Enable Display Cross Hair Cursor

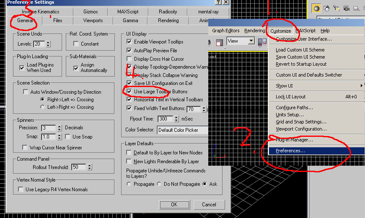[129, 59]
